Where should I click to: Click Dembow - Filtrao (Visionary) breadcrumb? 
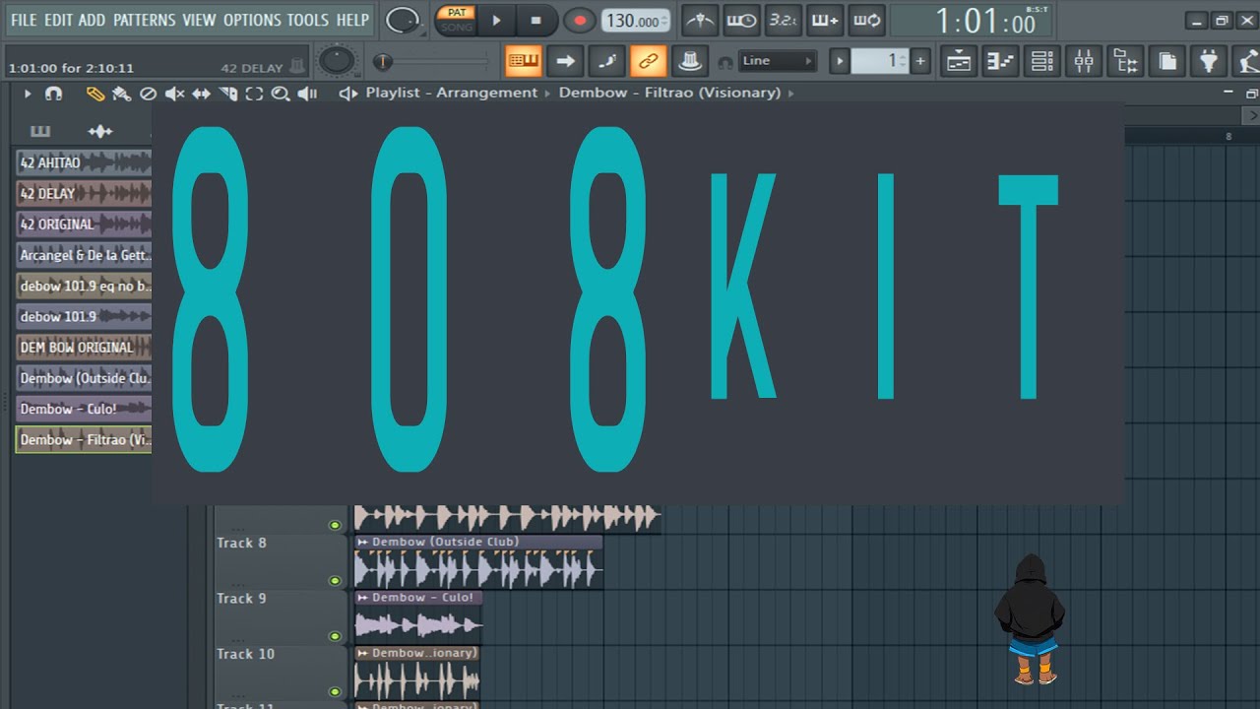pos(669,93)
